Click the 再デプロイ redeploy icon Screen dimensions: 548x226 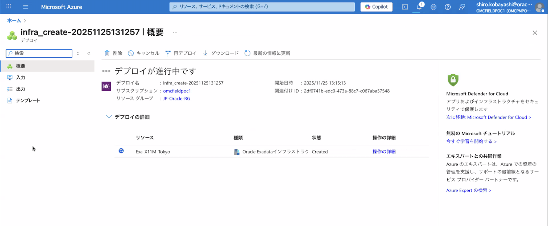pos(168,53)
